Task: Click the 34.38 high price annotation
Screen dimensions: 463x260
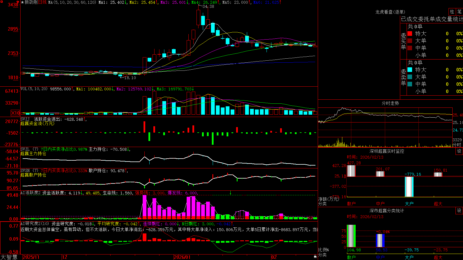Action: (208, 6)
